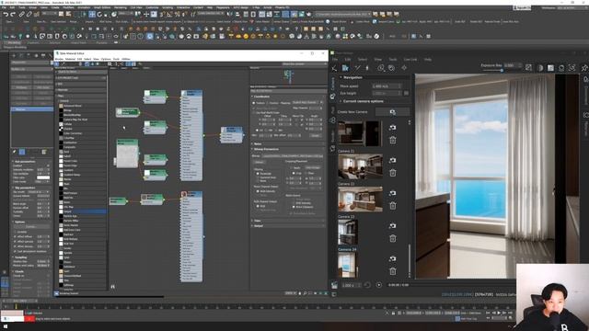This screenshot has height=331, width=589.
Task: Click the Bitmap file path button
Action: (x=293, y=155)
